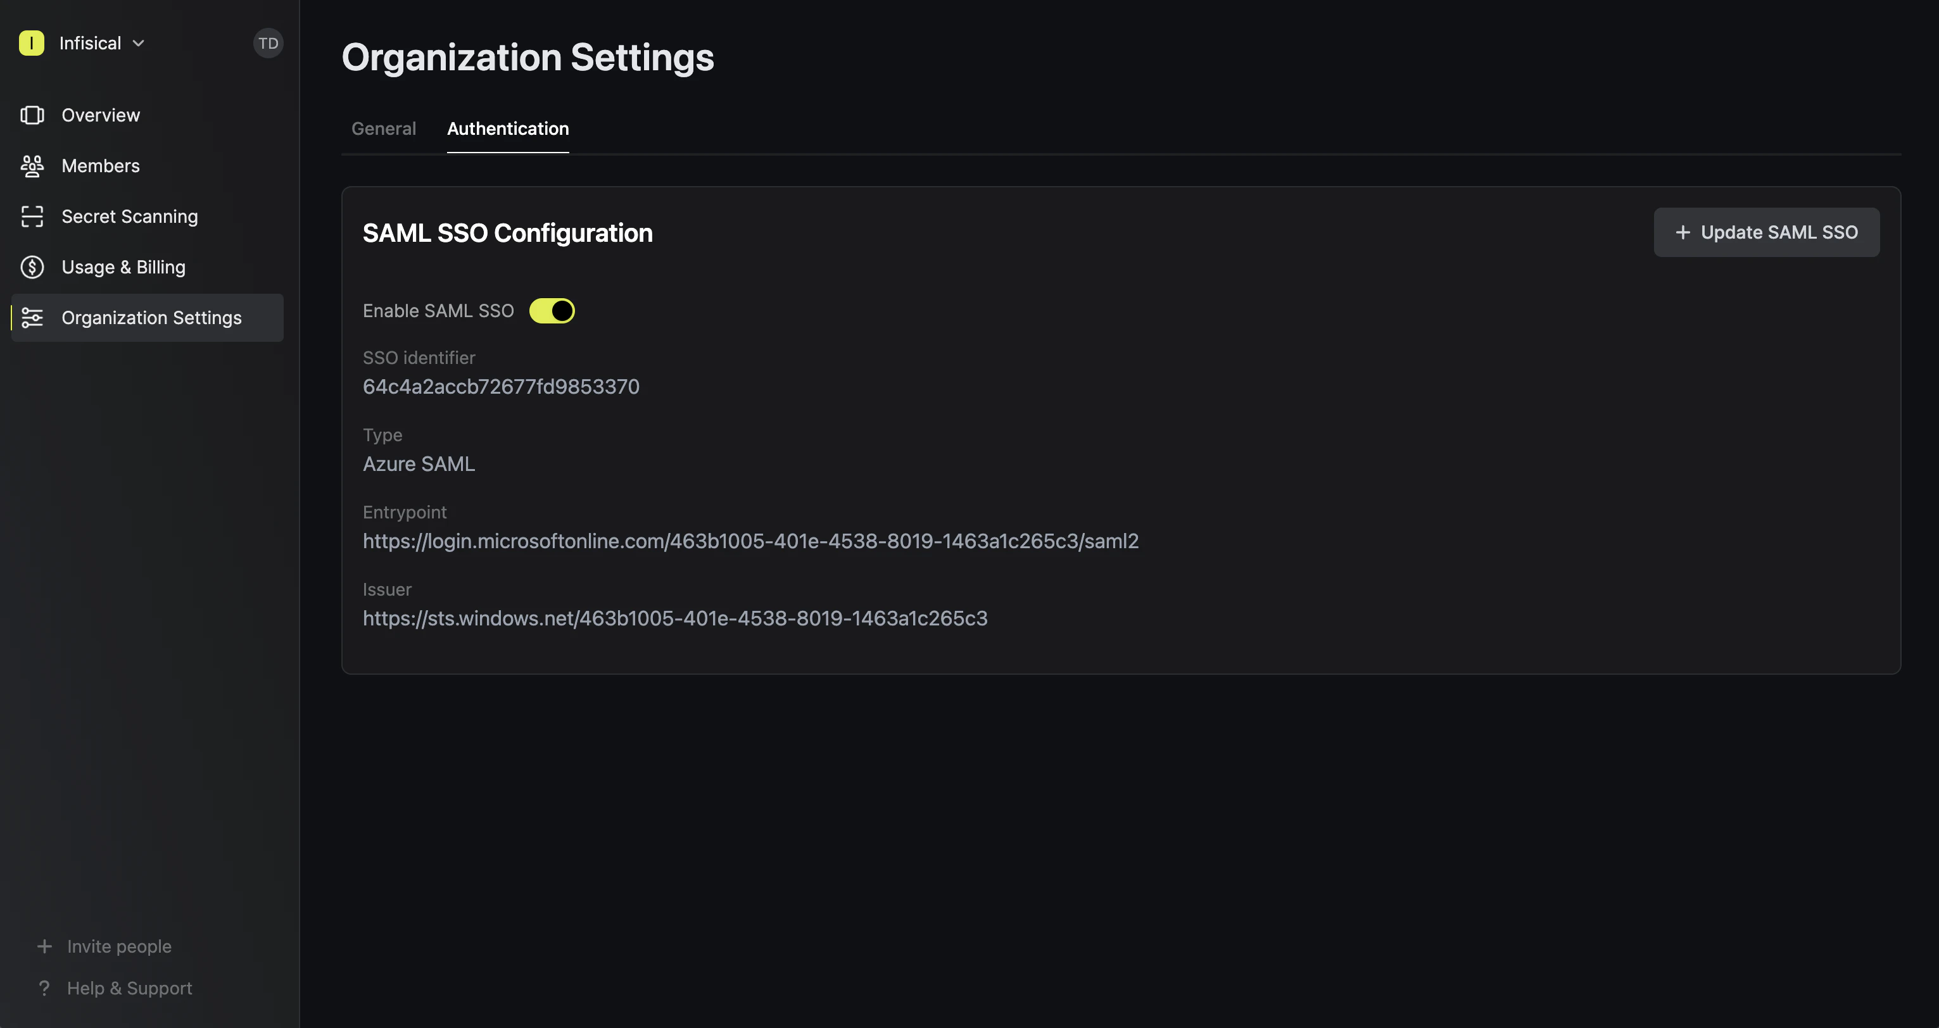Select the Authentication tab
Image resolution: width=1939 pixels, height=1028 pixels.
coord(508,128)
